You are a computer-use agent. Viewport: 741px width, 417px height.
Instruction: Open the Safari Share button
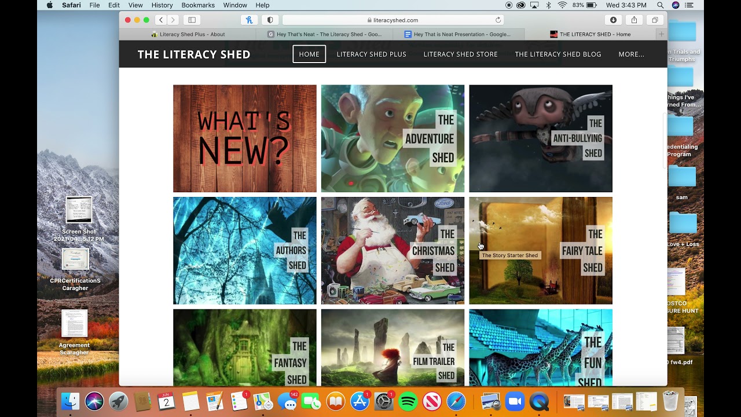[x=634, y=20]
